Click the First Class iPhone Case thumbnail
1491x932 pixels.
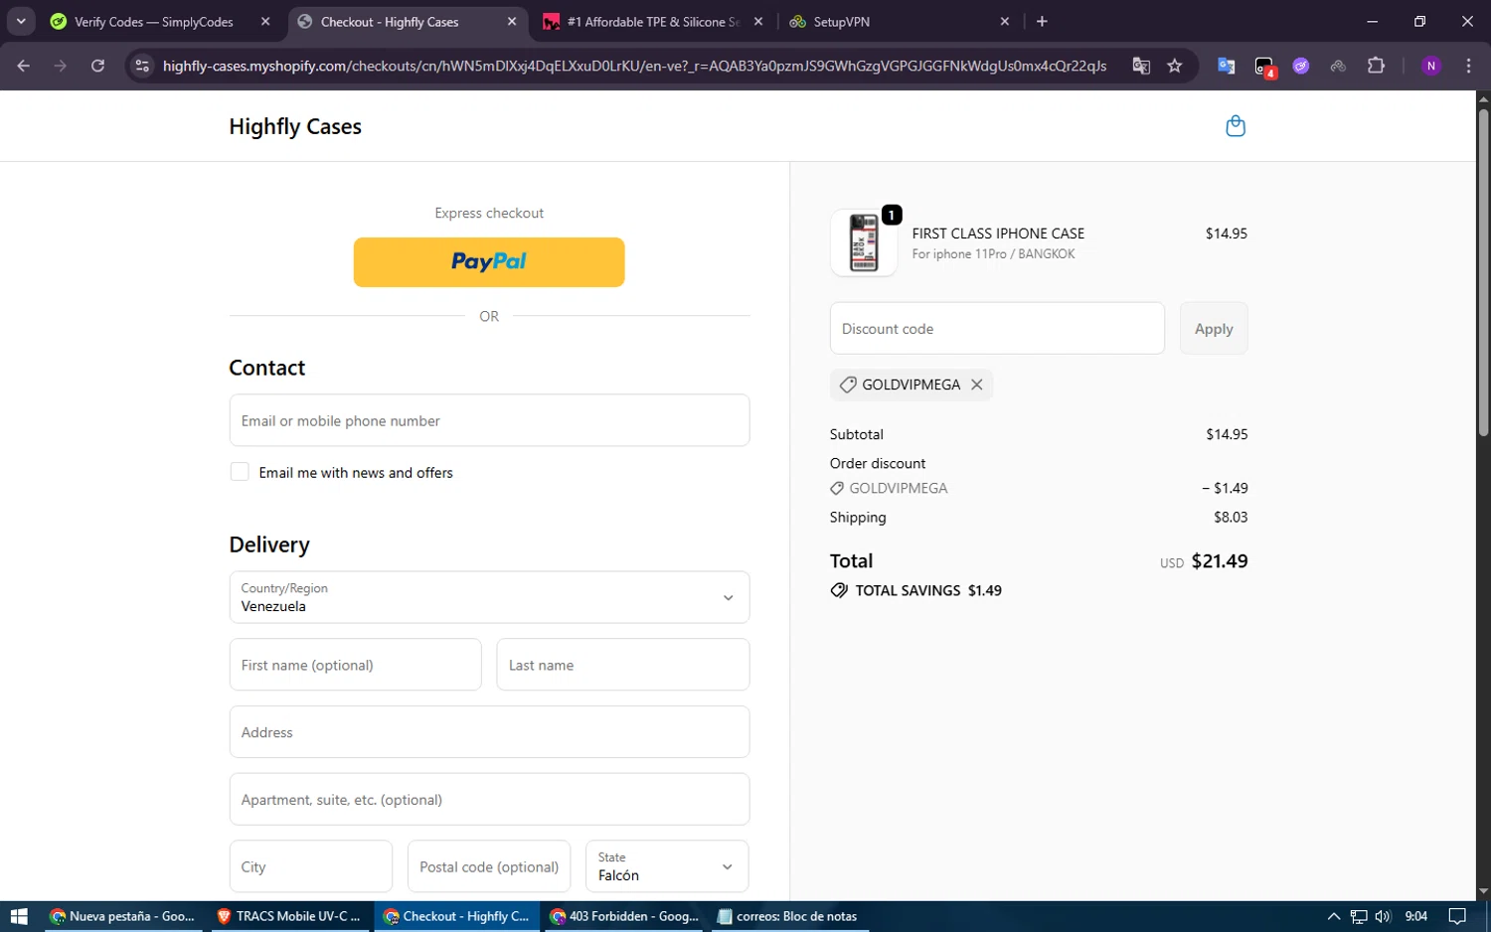pyautogui.click(x=864, y=243)
